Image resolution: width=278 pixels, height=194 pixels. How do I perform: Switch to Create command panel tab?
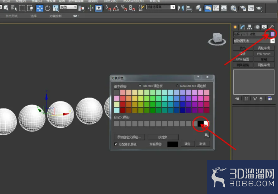(x=235, y=27)
